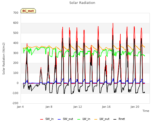This screenshot has width=165, height=124.
Task: Click the 300 y-axis label
Action: tap(16, 53)
